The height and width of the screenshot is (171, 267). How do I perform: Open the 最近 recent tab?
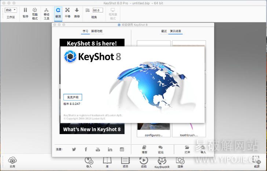click(164, 31)
